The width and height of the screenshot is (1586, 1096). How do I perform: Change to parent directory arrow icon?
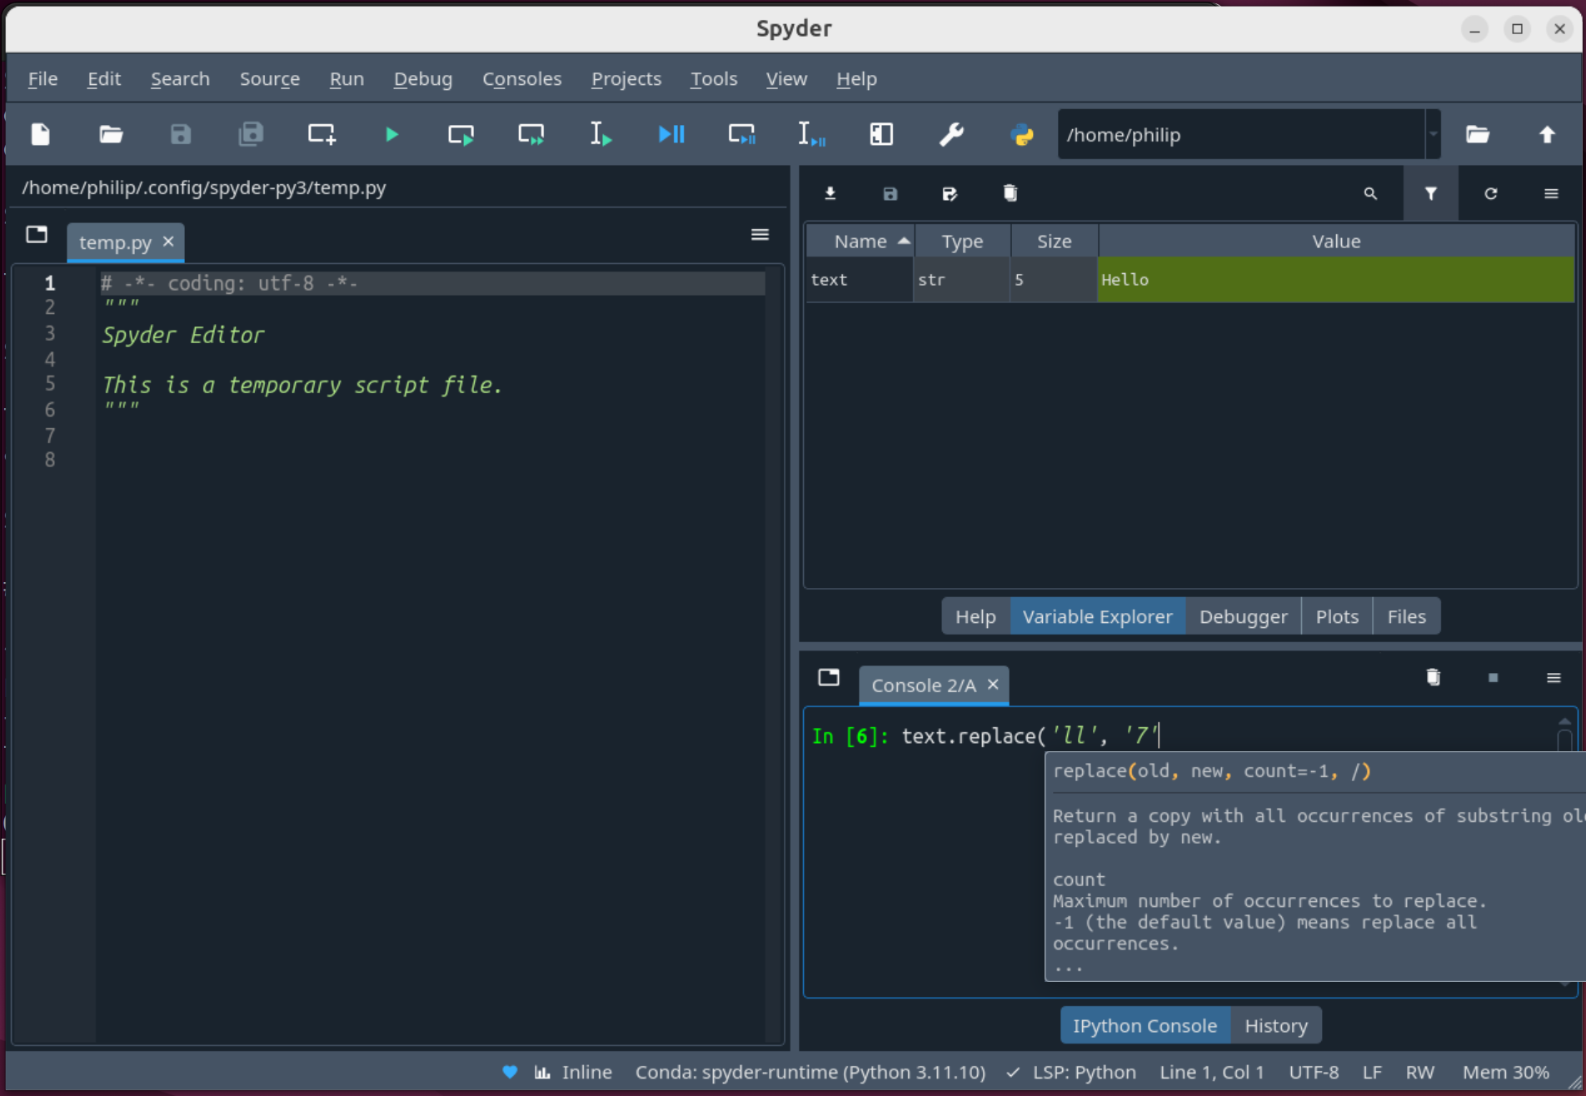pyautogui.click(x=1547, y=134)
